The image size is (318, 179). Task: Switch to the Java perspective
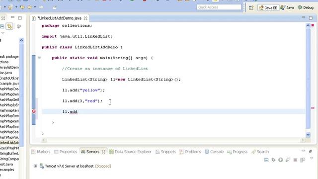(x=287, y=7)
